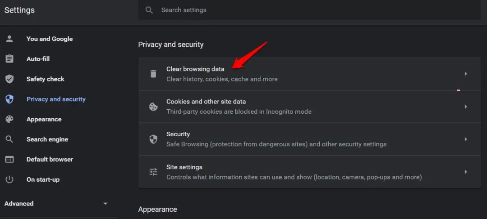Click the clipboard Auto-fill icon
The image size is (487, 219).
tap(9, 59)
